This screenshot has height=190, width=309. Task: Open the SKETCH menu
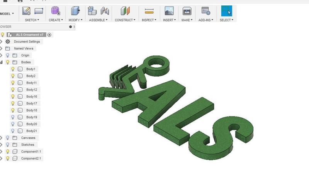(x=32, y=20)
